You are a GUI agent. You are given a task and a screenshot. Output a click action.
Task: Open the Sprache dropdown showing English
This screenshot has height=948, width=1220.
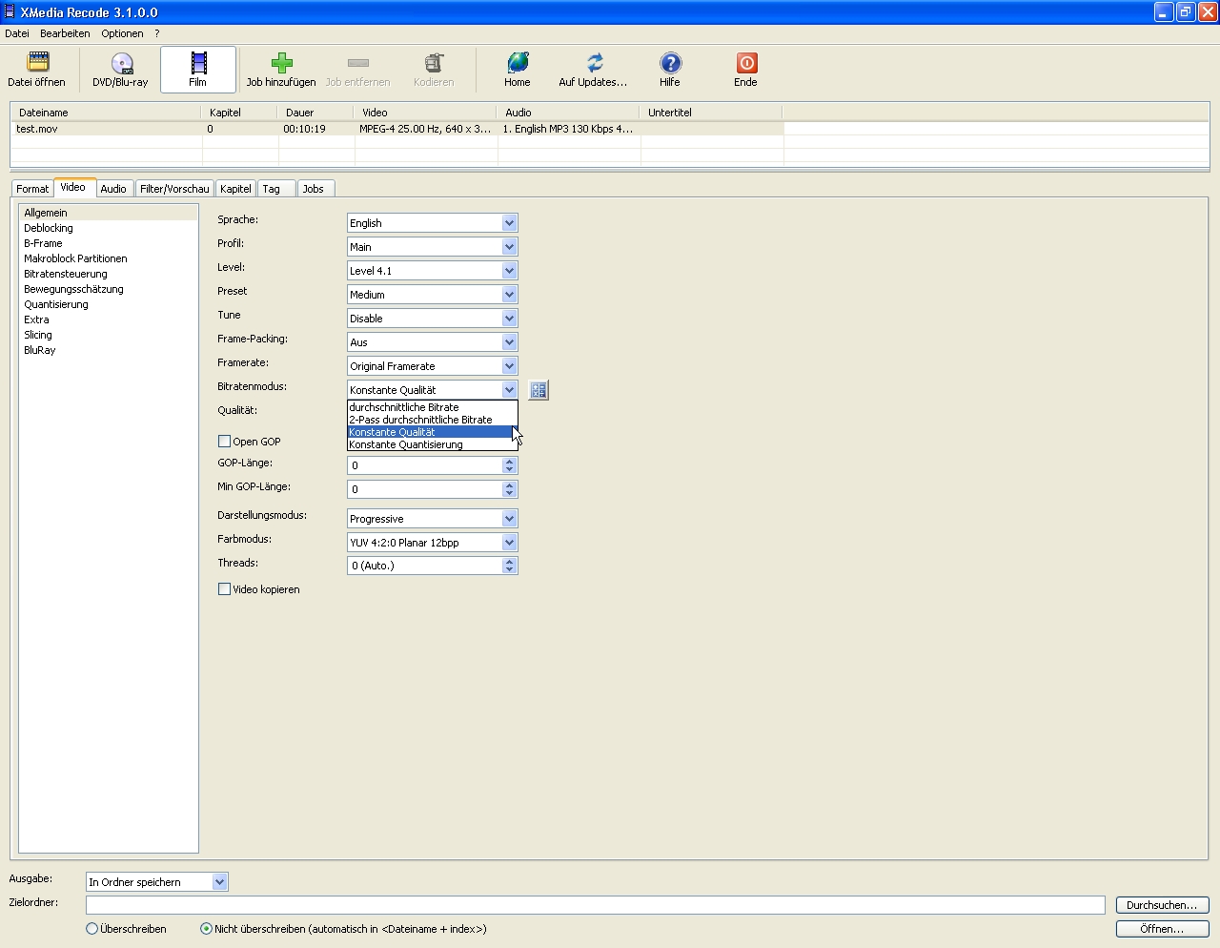pos(433,223)
